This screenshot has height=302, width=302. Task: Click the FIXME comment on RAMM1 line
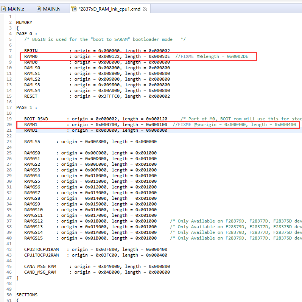point(234,125)
